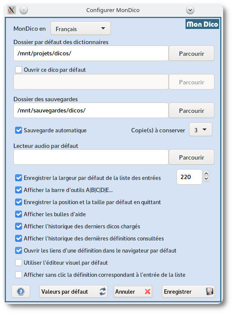Viewport: 233px width, 314px height.
Task: Click Parcourir for the dictionaries folder
Action: tap(192, 54)
